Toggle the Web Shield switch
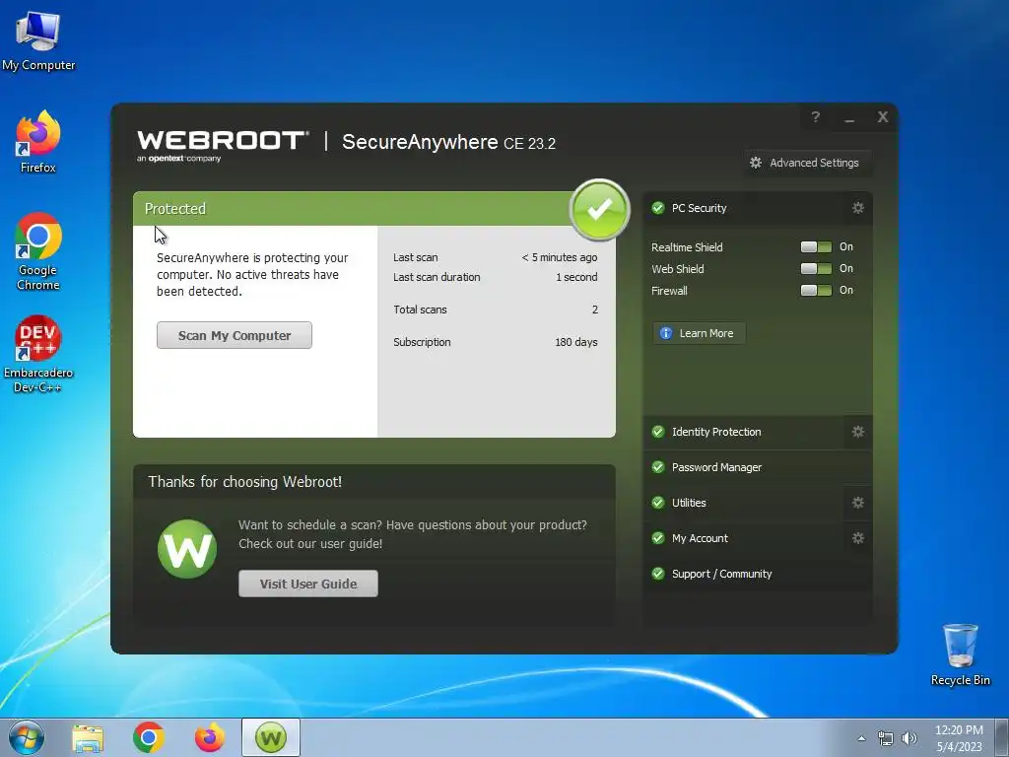This screenshot has height=757, width=1009. click(x=816, y=268)
